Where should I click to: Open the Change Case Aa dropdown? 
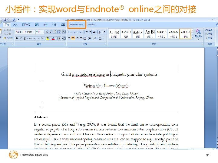pos(43,38)
